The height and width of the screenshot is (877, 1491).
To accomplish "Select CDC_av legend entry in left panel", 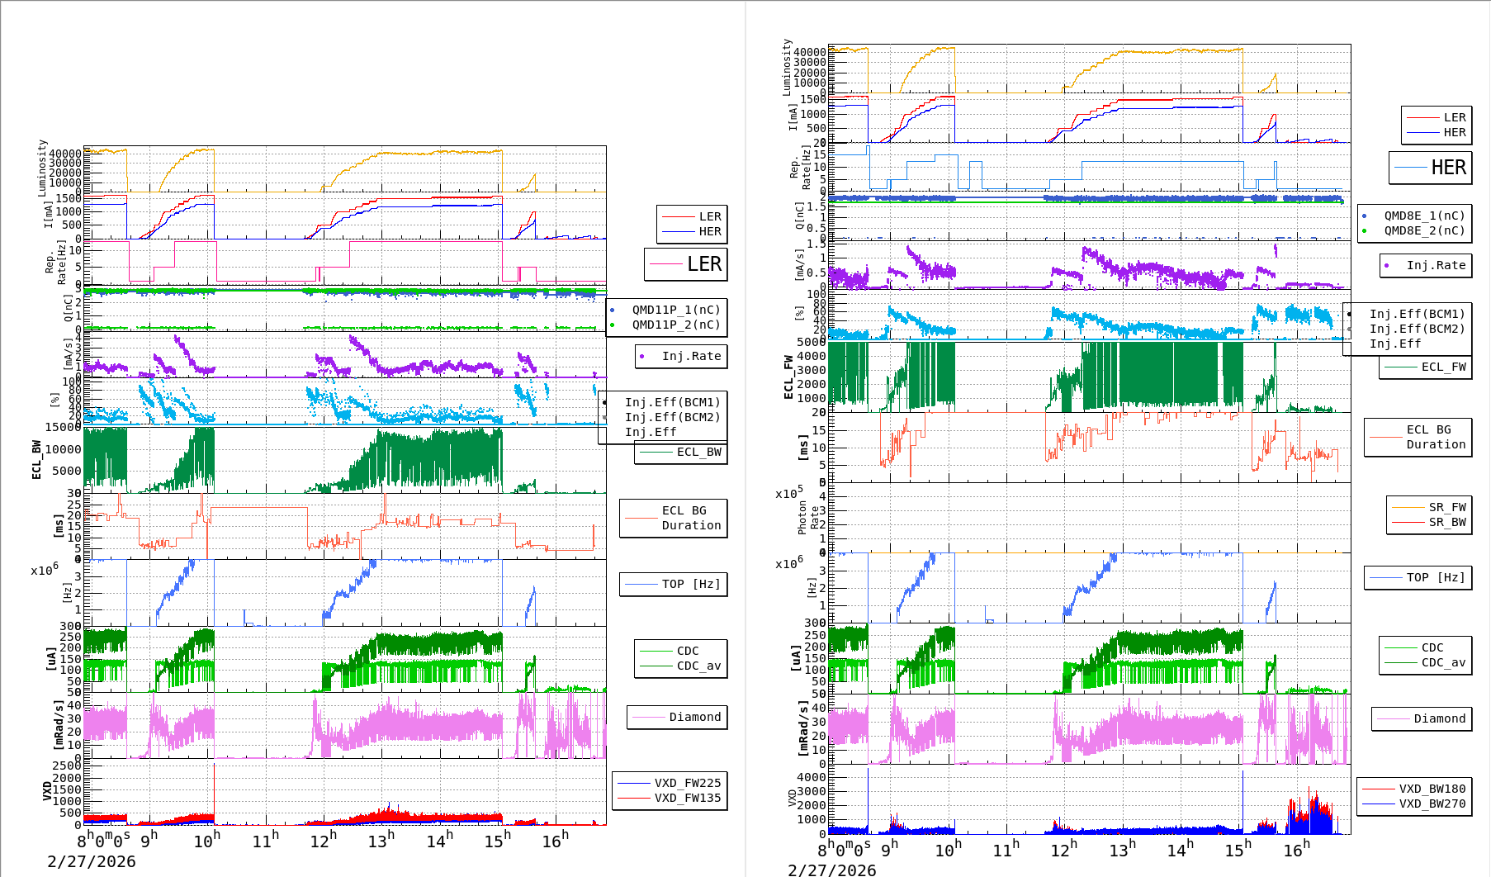I will point(698,666).
